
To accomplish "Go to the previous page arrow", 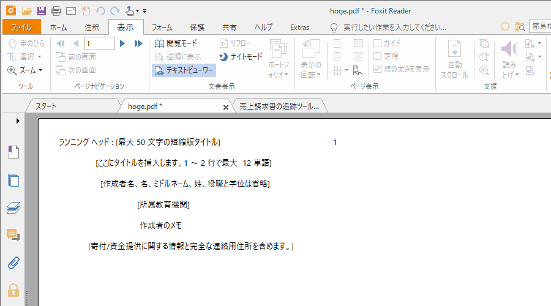I will pos(76,43).
